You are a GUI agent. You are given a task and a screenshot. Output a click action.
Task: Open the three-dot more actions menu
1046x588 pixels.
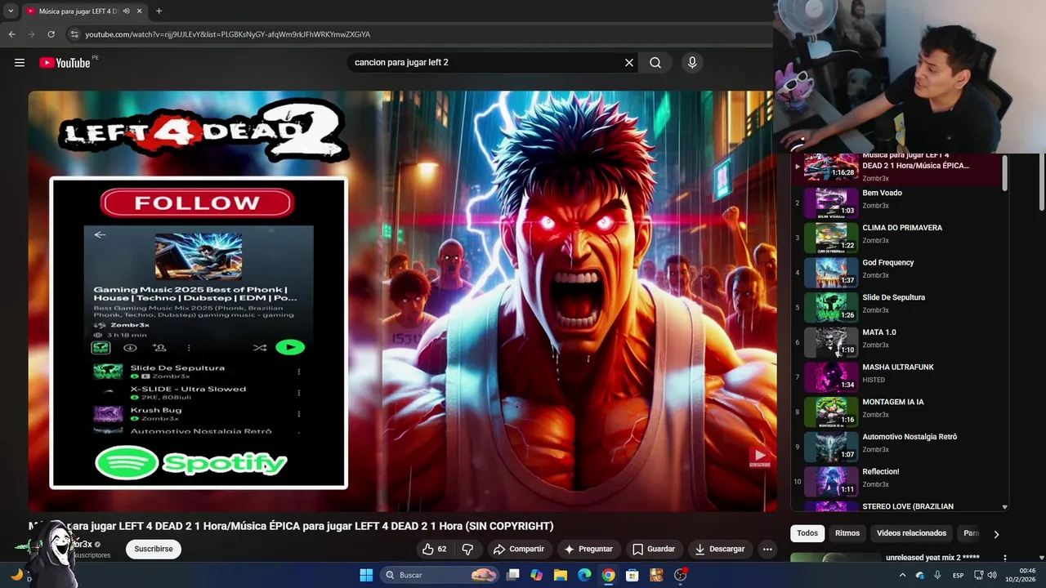click(767, 549)
